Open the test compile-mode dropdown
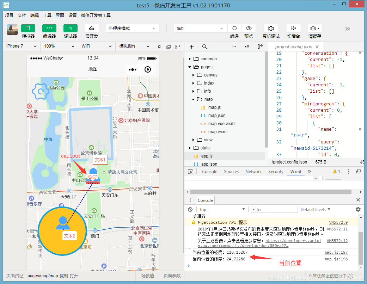367x284 pixels. (x=200, y=28)
